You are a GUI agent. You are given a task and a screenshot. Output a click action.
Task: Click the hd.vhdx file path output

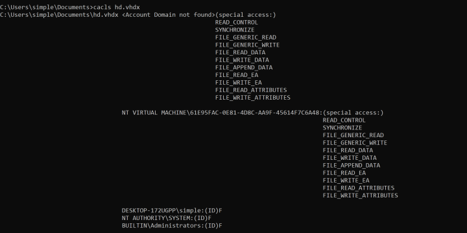(x=59, y=14)
